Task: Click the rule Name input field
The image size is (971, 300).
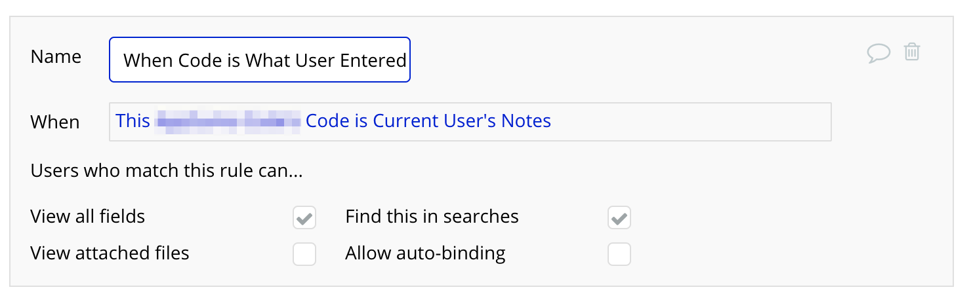Action: [260, 60]
